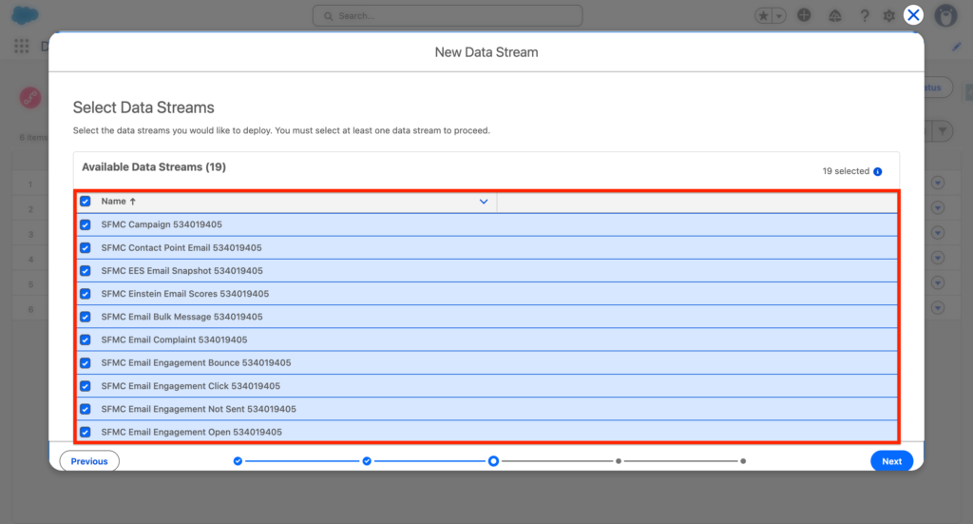Click the global actions plus icon

(x=805, y=16)
